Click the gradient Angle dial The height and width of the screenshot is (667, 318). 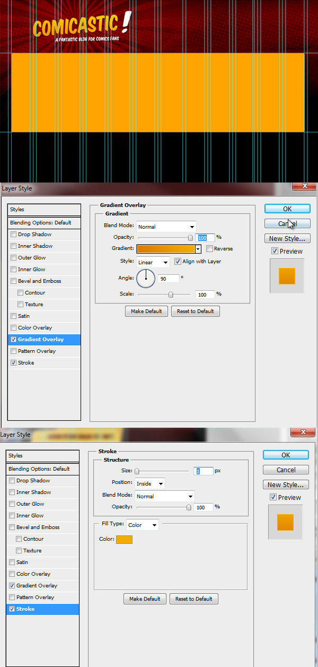[x=146, y=278]
